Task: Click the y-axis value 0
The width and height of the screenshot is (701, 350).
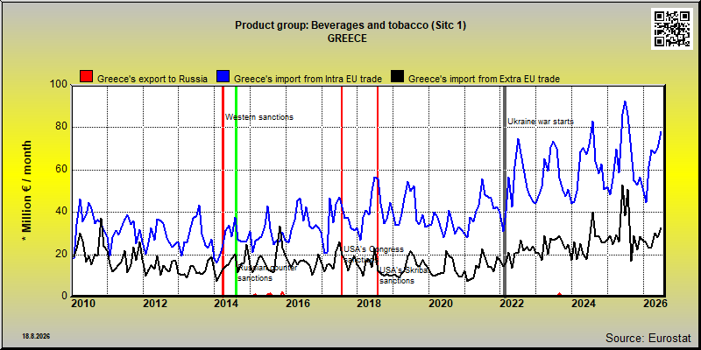Action: 64,296
